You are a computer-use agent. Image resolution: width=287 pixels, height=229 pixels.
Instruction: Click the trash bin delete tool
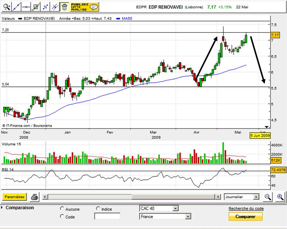(x=64, y=7)
